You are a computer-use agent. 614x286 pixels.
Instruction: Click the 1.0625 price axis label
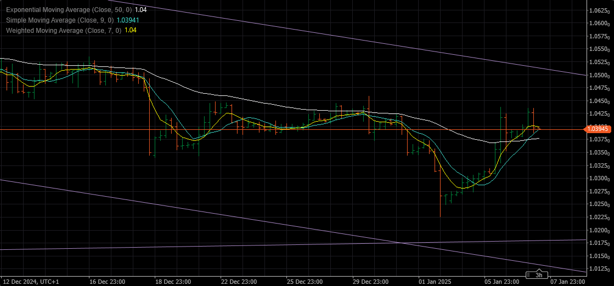click(x=600, y=10)
